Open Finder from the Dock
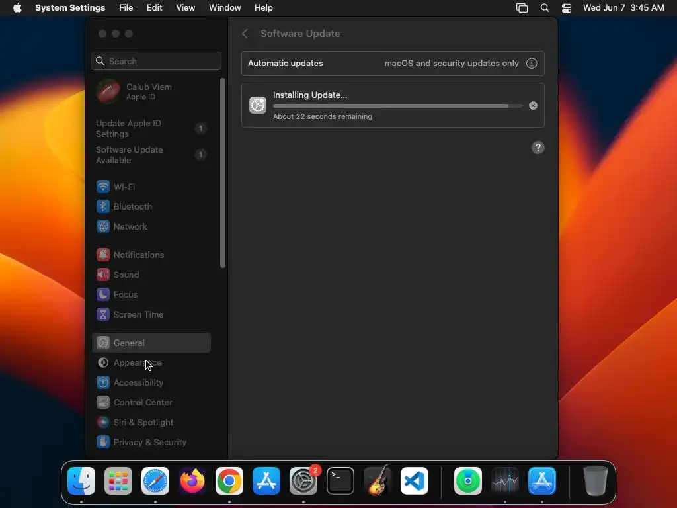The width and height of the screenshot is (677, 508). point(81,481)
